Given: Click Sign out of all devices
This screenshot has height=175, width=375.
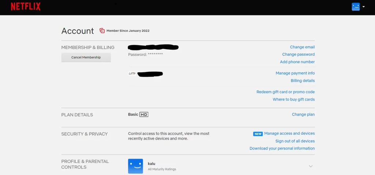Looking at the screenshot, I should (295, 141).
